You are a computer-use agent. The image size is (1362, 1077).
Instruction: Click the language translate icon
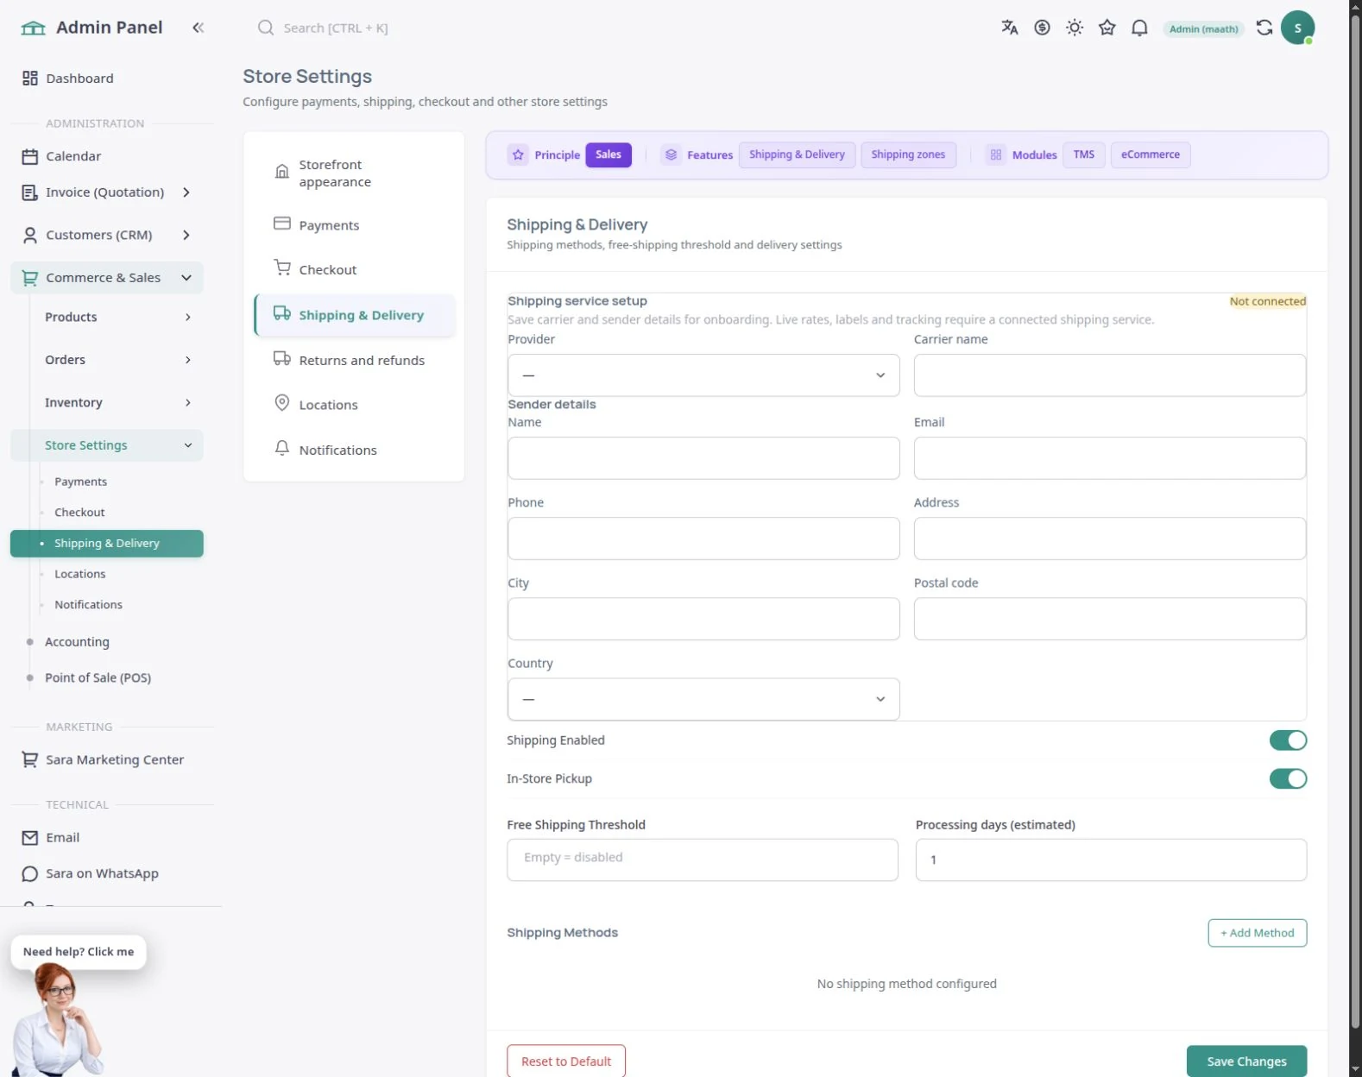pos(1009,28)
